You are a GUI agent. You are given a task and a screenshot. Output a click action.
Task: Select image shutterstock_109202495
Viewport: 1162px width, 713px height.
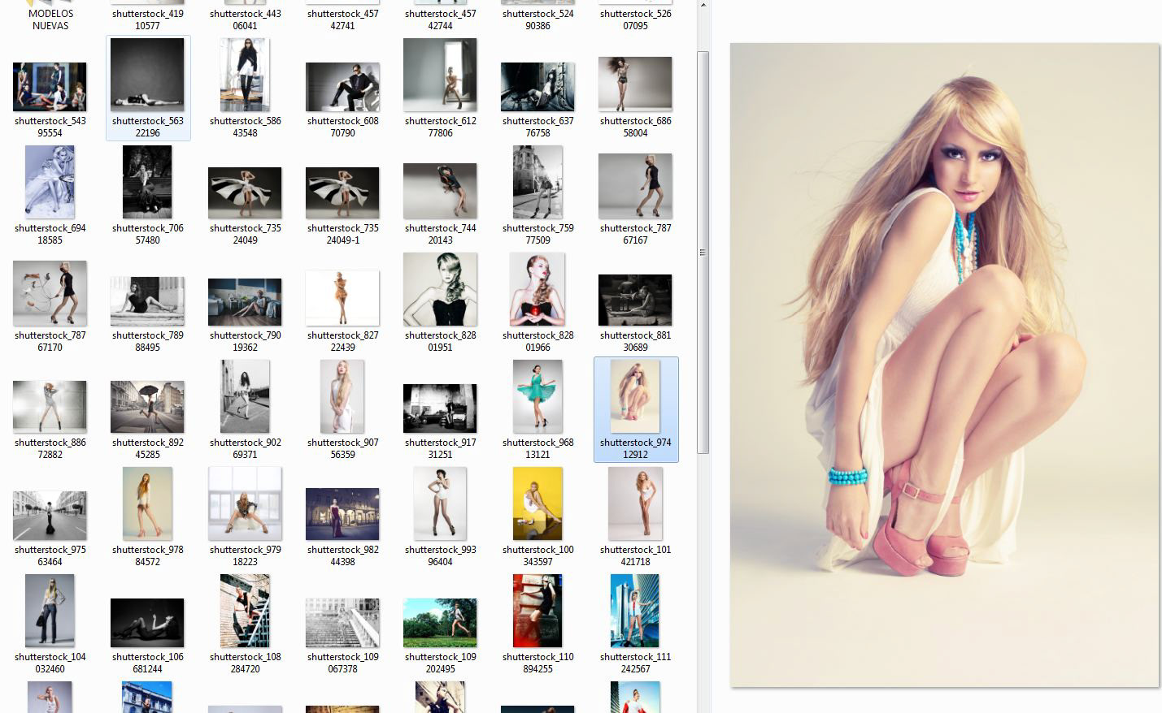(x=440, y=623)
